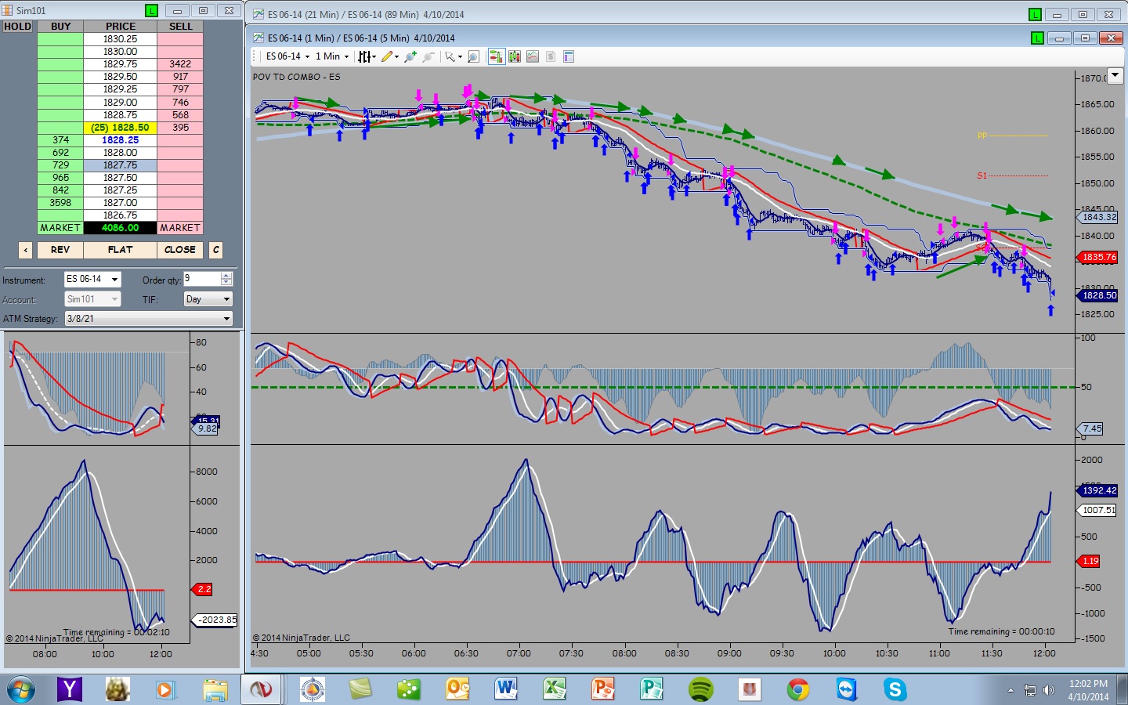Screen dimensions: 1128x705
Task: Click the NinjaTrader taskbar icon
Action: pos(261,689)
